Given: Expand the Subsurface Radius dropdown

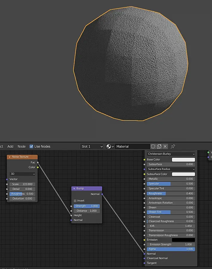Looking at the screenshot, I should tap(171, 169).
